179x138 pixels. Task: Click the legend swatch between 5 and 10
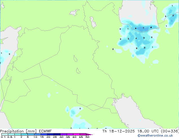click(x=31, y=134)
